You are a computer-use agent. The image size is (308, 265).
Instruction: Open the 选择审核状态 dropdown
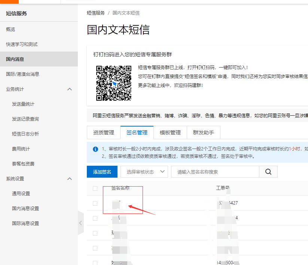(x=144, y=172)
